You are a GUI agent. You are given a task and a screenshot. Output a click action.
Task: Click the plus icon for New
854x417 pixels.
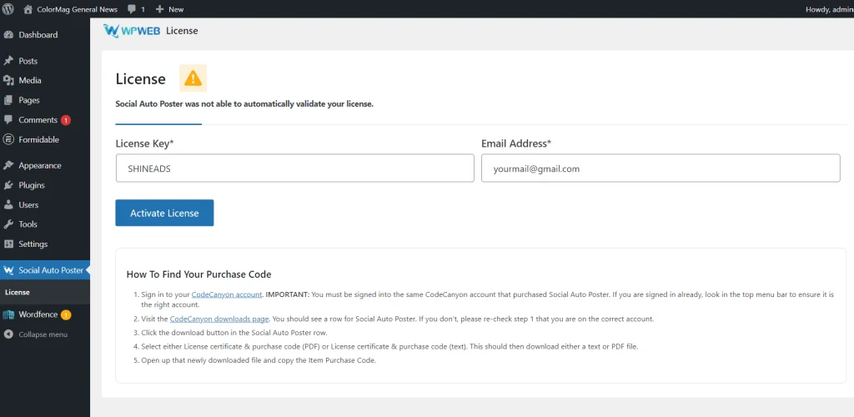coord(159,9)
